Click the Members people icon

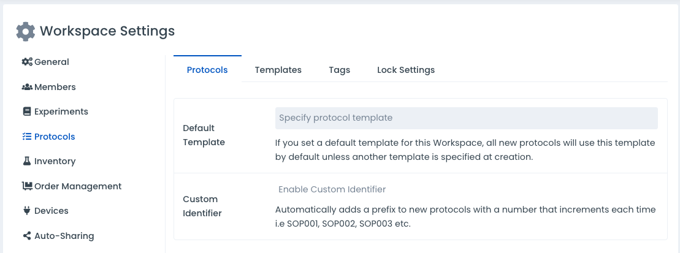(27, 87)
